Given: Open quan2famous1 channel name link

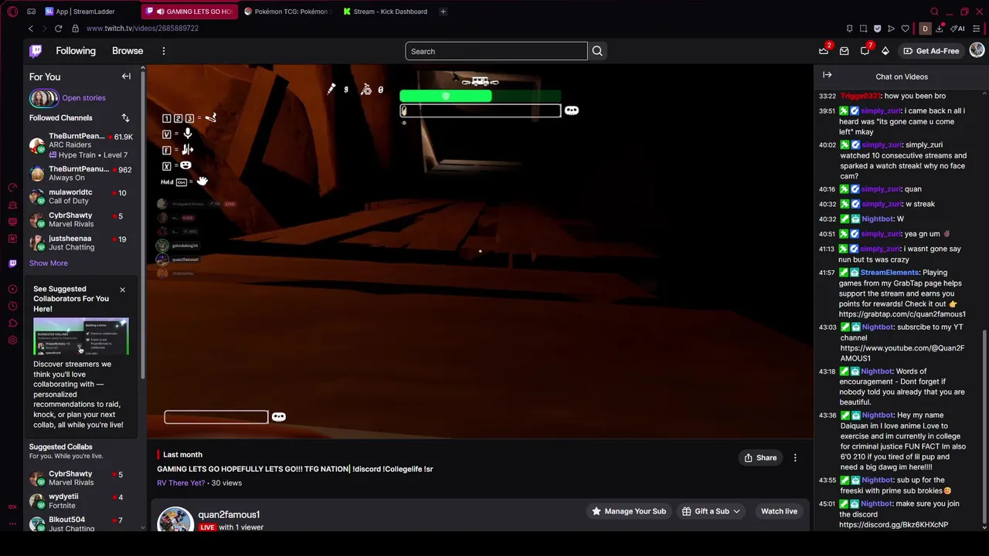Looking at the screenshot, I should point(229,514).
